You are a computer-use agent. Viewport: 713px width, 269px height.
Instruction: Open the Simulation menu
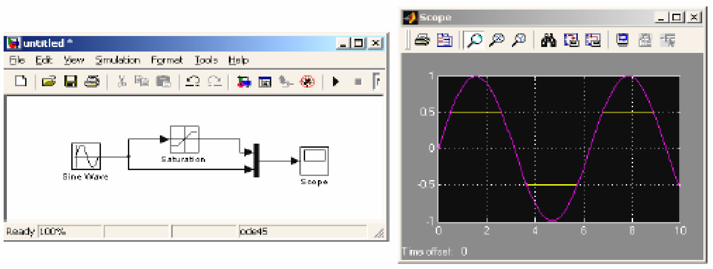[118, 60]
